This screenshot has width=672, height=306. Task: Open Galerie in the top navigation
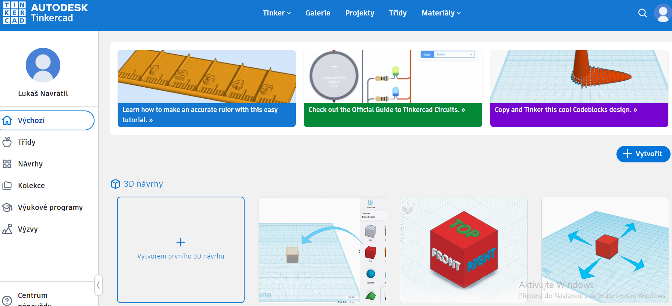coord(318,13)
